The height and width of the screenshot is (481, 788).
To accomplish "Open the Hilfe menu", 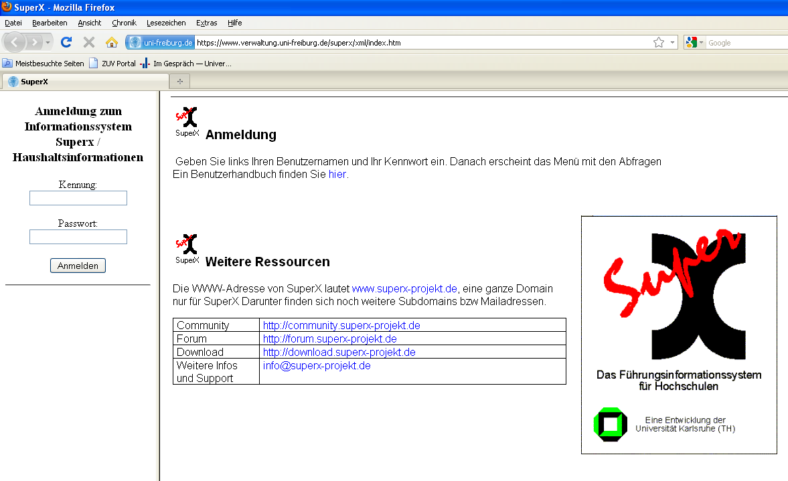I will pos(235,23).
